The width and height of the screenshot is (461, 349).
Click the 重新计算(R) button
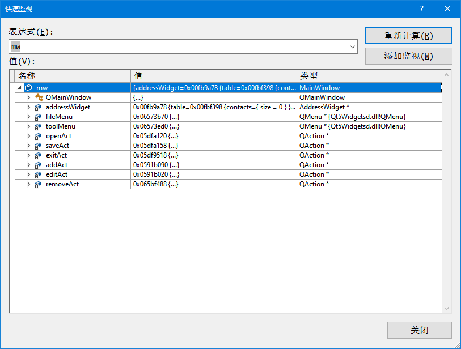[x=408, y=36]
